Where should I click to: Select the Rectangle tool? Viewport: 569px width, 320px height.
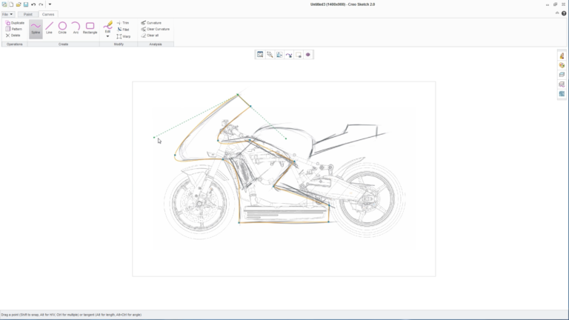coord(90,28)
